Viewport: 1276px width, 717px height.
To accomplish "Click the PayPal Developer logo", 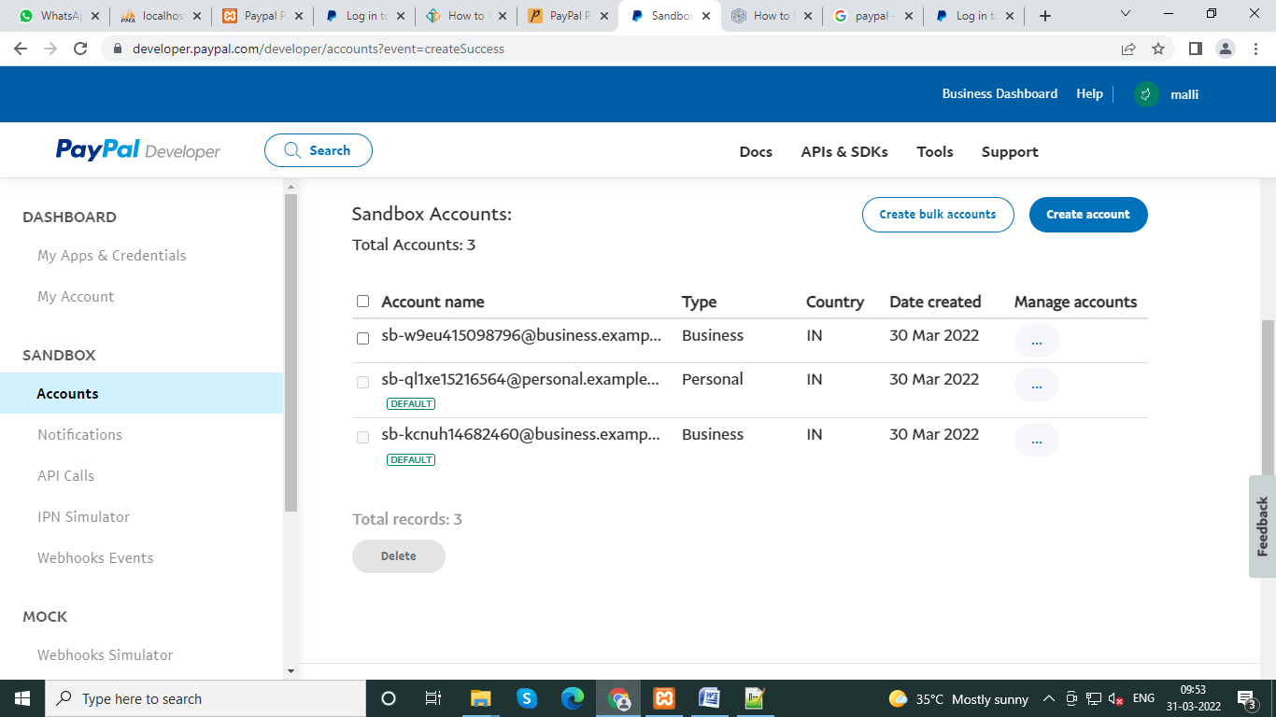I will [x=137, y=150].
